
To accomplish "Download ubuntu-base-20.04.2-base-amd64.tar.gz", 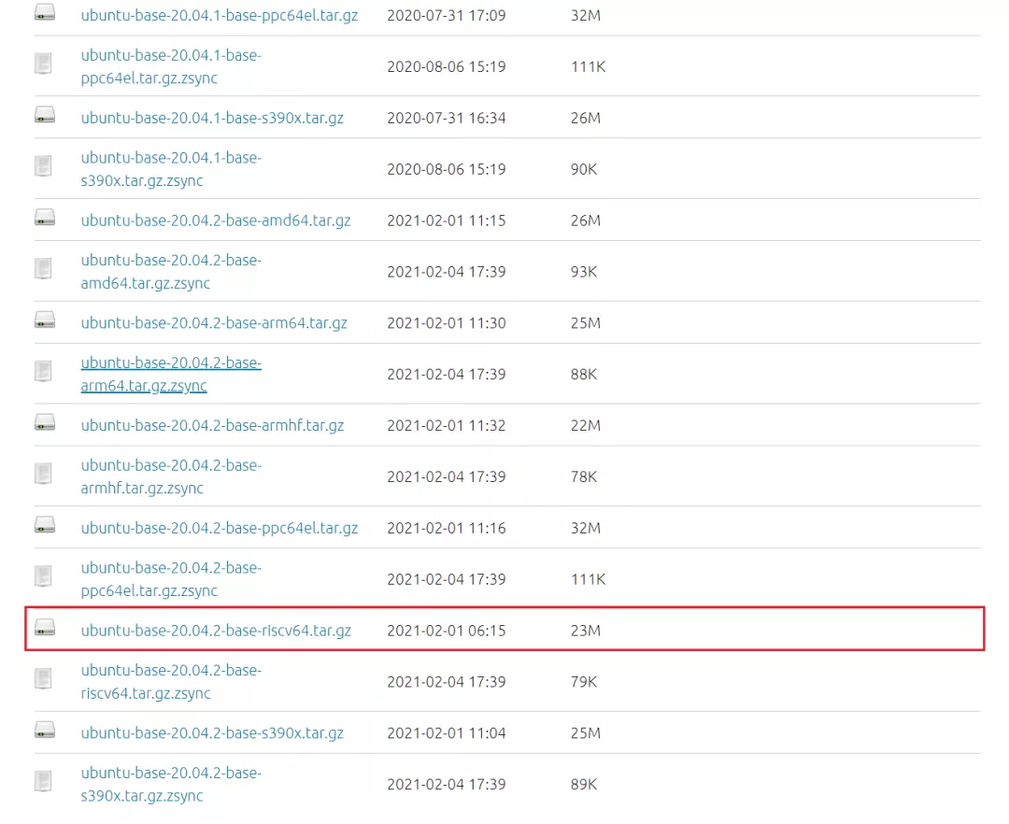I will click(216, 220).
